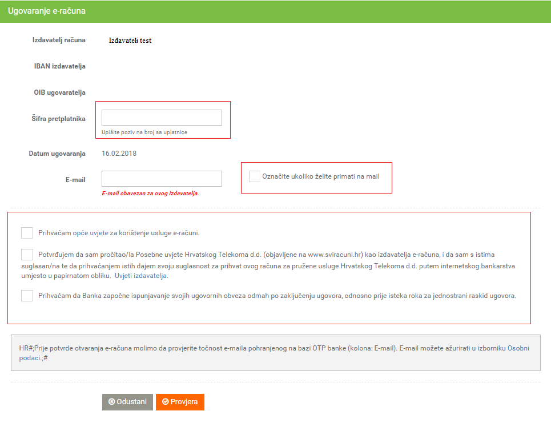This screenshot has height=427, width=551.
Task: Click the Šifra pretplatnika label
Action: (x=58, y=118)
